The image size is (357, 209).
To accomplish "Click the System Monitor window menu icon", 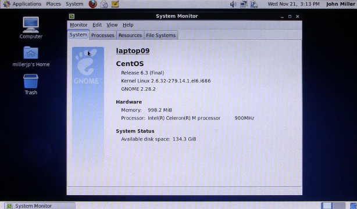I will pyautogui.click(x=72, y=16).
